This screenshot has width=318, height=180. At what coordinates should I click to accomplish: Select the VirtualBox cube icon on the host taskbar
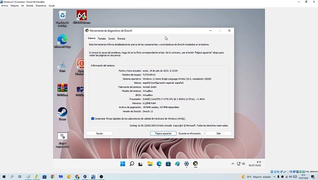[85, 177]
